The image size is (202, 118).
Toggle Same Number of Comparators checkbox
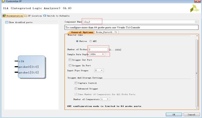[x=76, y=94]
